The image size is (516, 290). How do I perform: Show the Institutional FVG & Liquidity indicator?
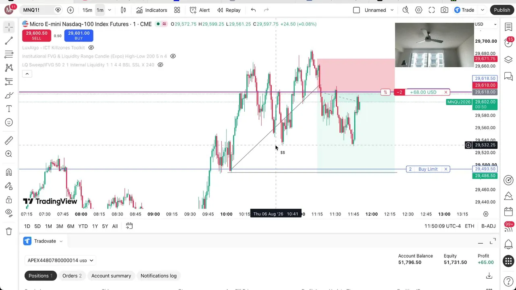click(x=173, y=56)
